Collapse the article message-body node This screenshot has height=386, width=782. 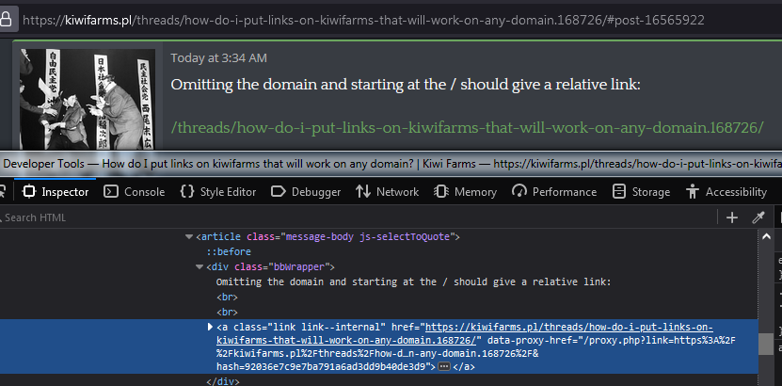[189, 237]
